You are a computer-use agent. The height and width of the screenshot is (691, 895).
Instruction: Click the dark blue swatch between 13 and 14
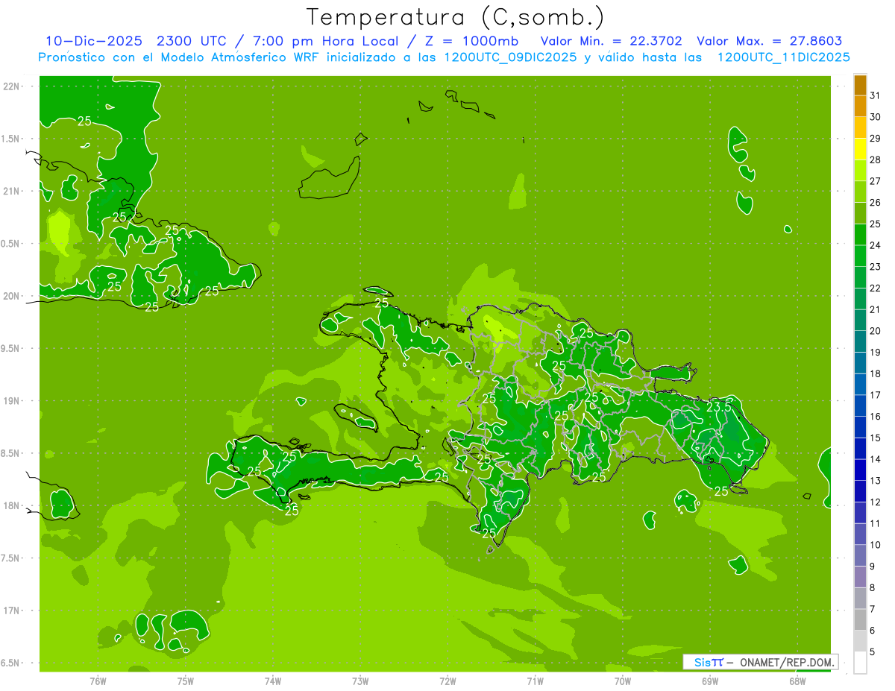tap(860, 470)
